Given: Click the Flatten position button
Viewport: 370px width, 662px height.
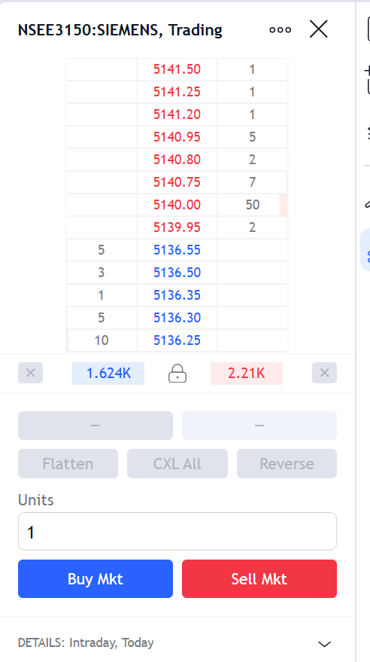Looking at the screenshot, I should pos(68,464).
